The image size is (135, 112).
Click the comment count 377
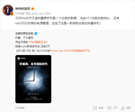[116, 108]
